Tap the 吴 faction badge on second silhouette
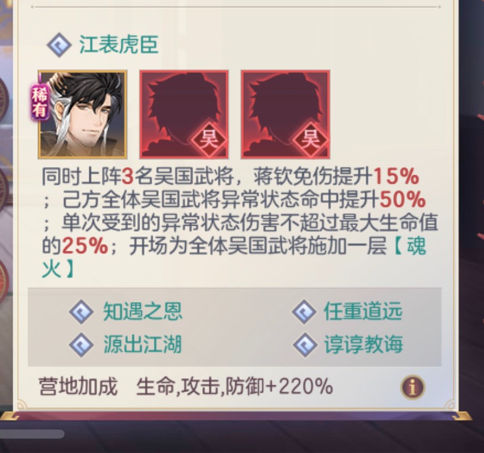 coord(311,139)
